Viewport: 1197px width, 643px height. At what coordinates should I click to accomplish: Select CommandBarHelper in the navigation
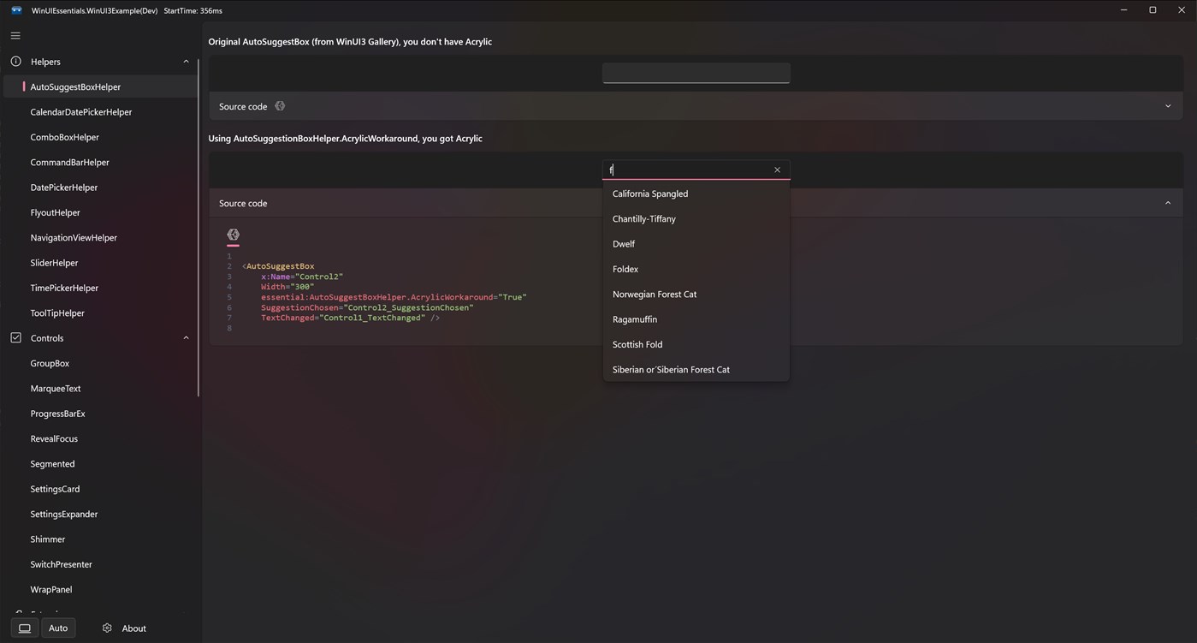(101, 162)
